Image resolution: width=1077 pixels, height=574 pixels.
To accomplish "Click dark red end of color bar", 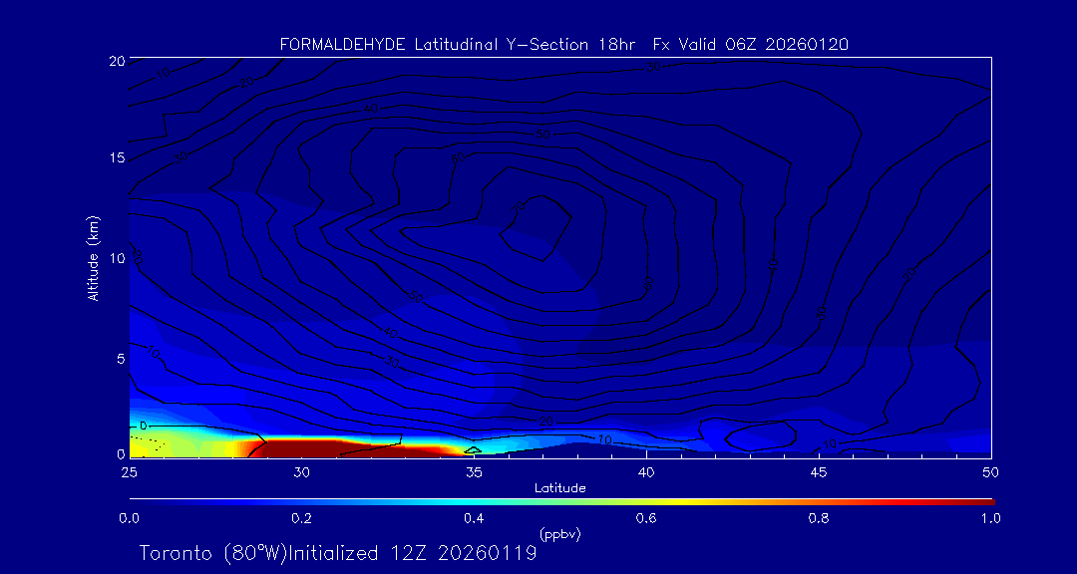I will tap(979, 502).
